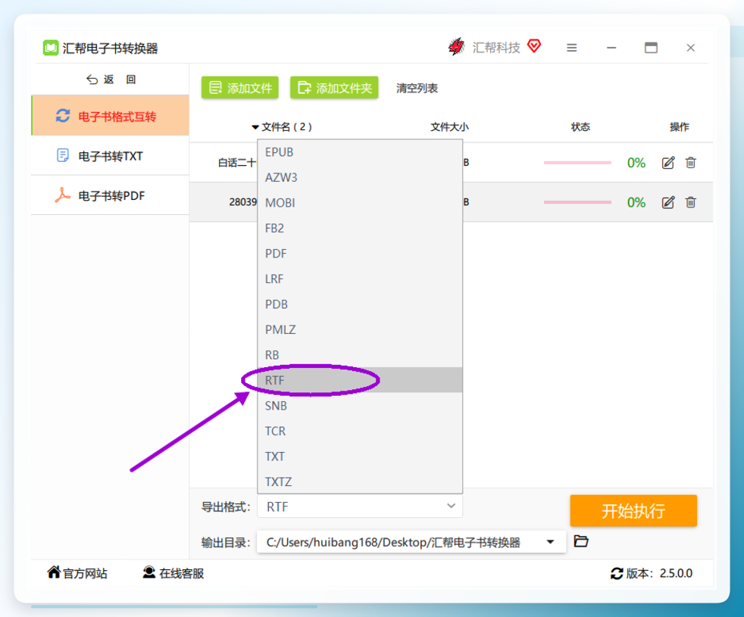
Task: Choose RTF from the format list
Action: [x=360, y=380]
